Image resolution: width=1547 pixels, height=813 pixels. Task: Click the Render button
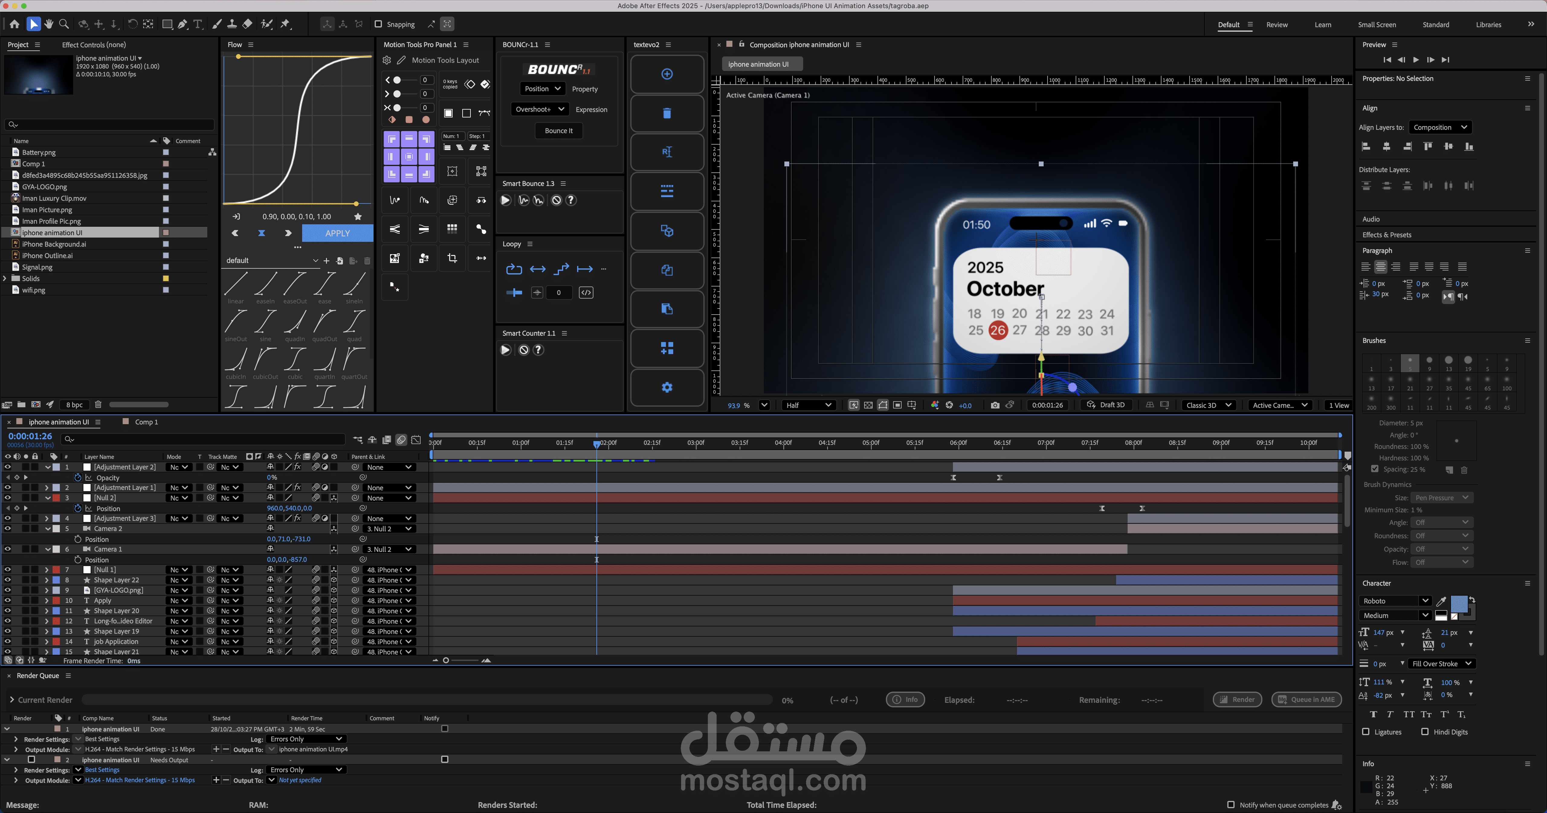point(1237,699)
